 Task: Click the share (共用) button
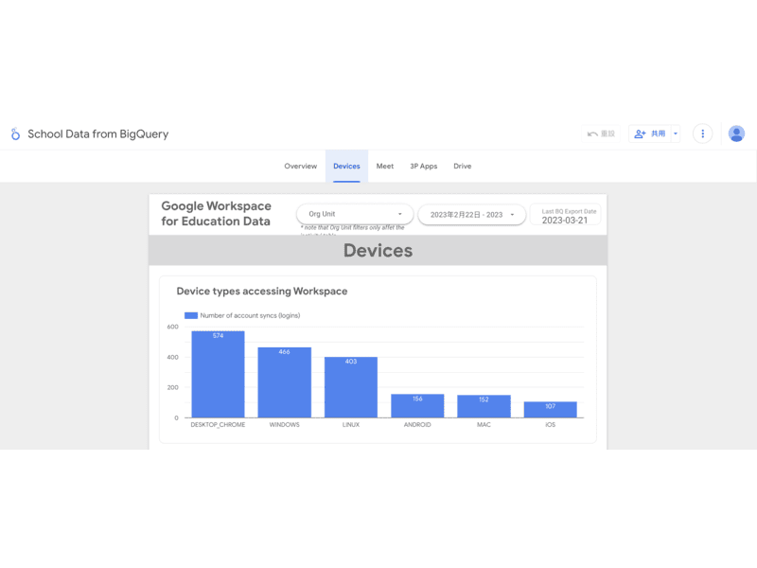point(650,133)
